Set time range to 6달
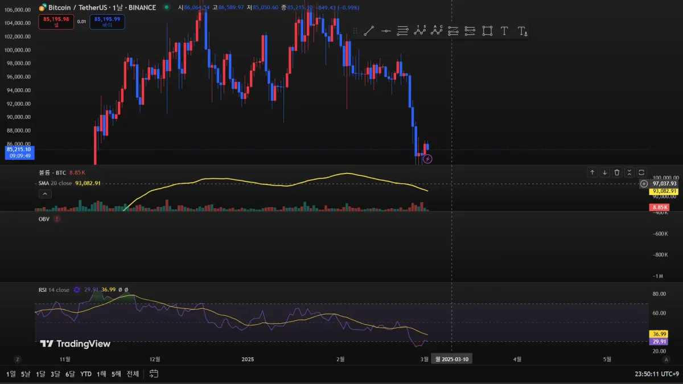This screenshot has width=683, height=384. (70, 374)
